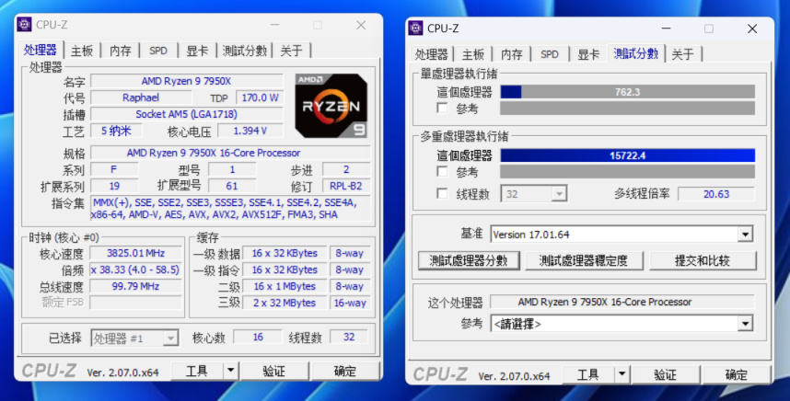Click the TDP value 170.0 W
The width and height of the screenshot is (790, 401).
coord(260,97)
